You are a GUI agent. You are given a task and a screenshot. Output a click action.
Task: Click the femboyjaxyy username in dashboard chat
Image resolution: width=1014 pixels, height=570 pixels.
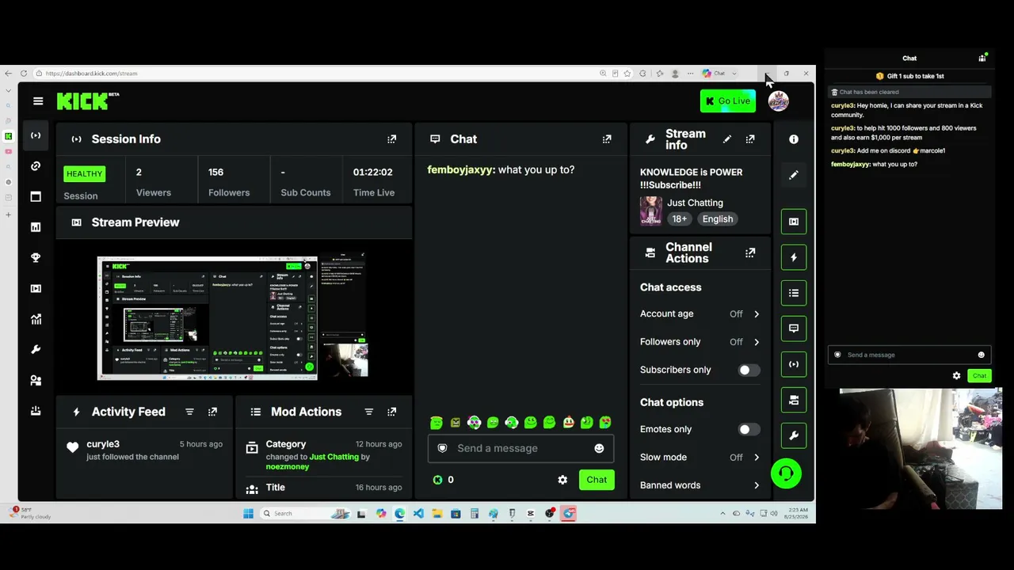click(461, 169)
